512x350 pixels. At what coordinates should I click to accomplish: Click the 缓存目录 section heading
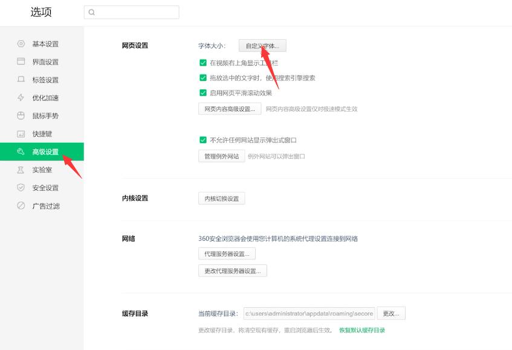(x=135, y=314)
